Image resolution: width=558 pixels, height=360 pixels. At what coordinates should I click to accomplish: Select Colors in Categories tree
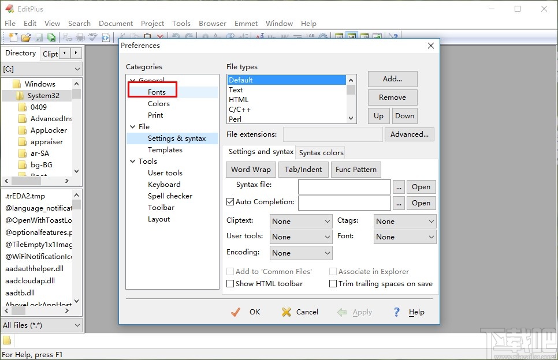point(159,104)
